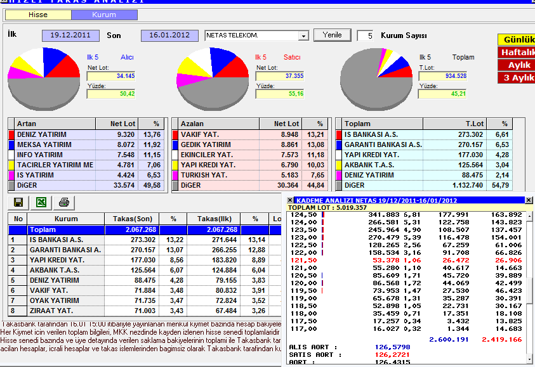Image resolution: width=535 pixels, height=367 pixels.
Task: Click the Kademe Analizi window system icon
Action: pyautogui.click(x=289, y=200)
